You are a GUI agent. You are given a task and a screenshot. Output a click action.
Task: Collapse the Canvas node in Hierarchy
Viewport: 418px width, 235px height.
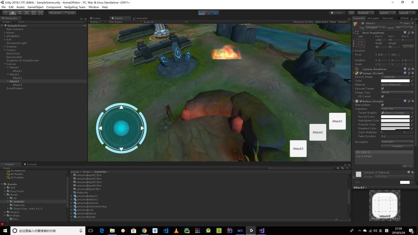point(5,64)
